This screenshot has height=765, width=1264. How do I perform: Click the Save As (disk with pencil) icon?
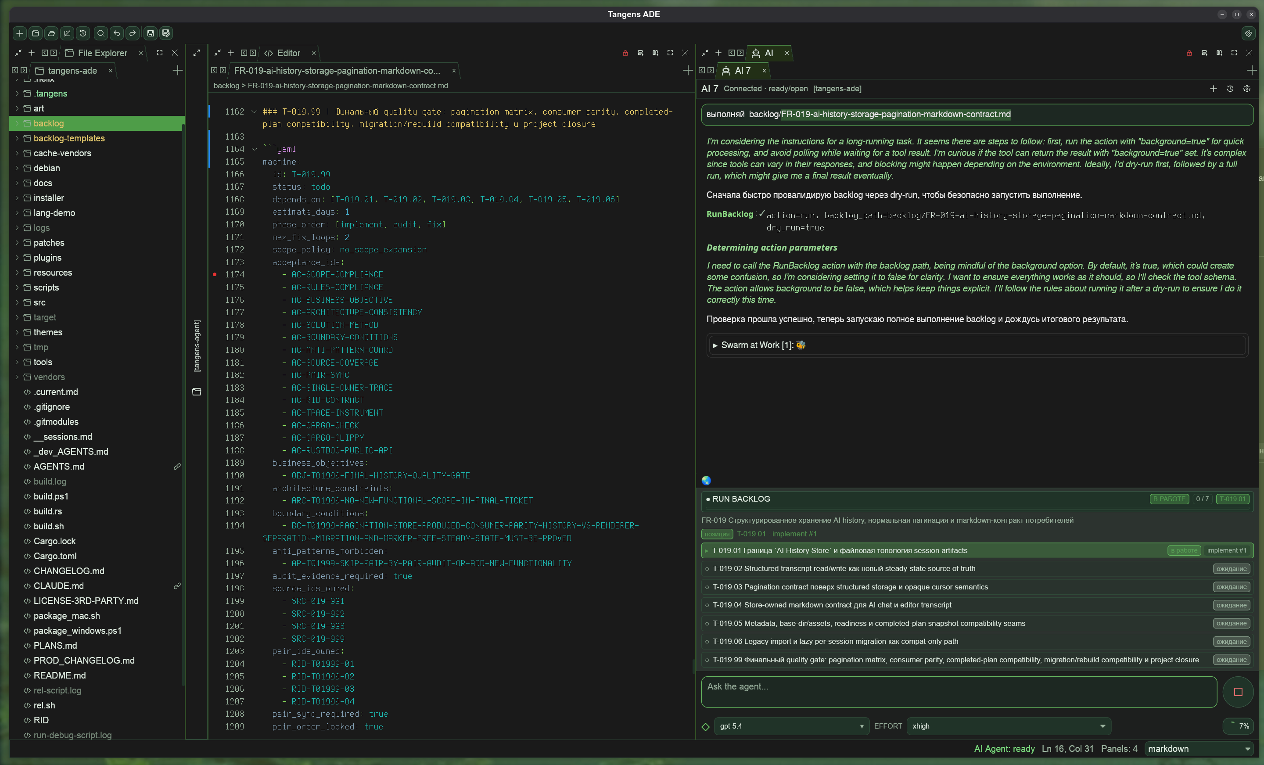point(166,33)
